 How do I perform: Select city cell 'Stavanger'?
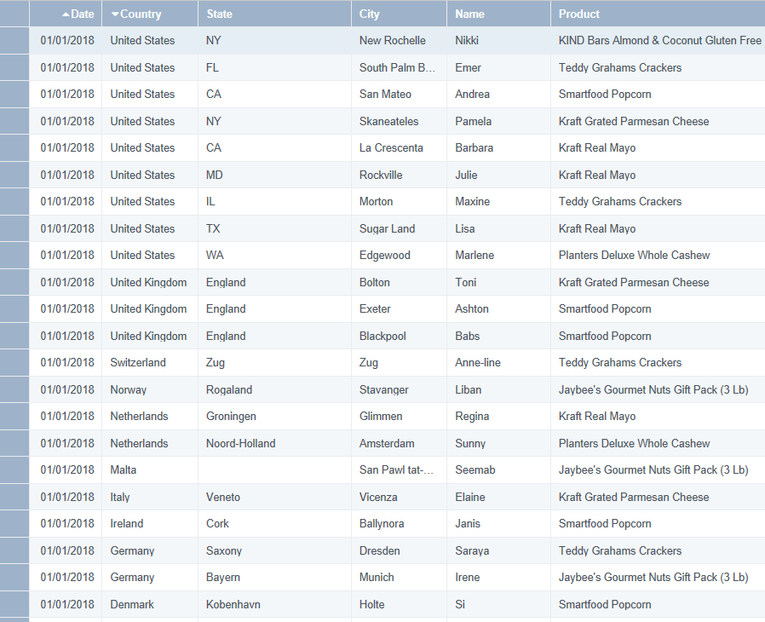point(399,389)
